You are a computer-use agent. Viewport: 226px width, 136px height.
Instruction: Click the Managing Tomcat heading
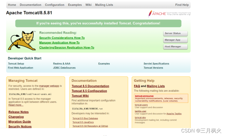23,80
